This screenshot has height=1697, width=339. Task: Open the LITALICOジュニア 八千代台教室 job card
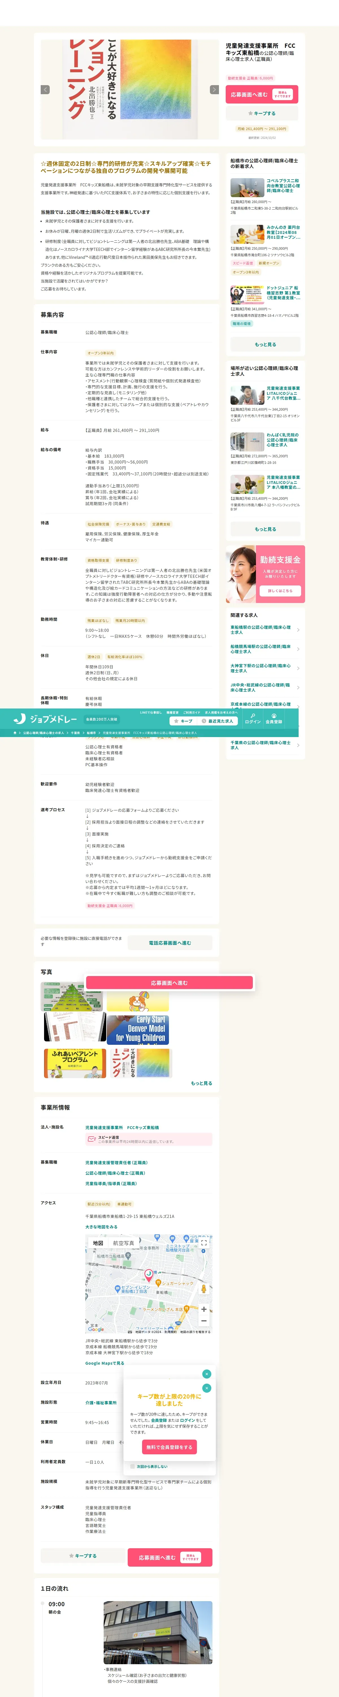click(x=265, y=404)
